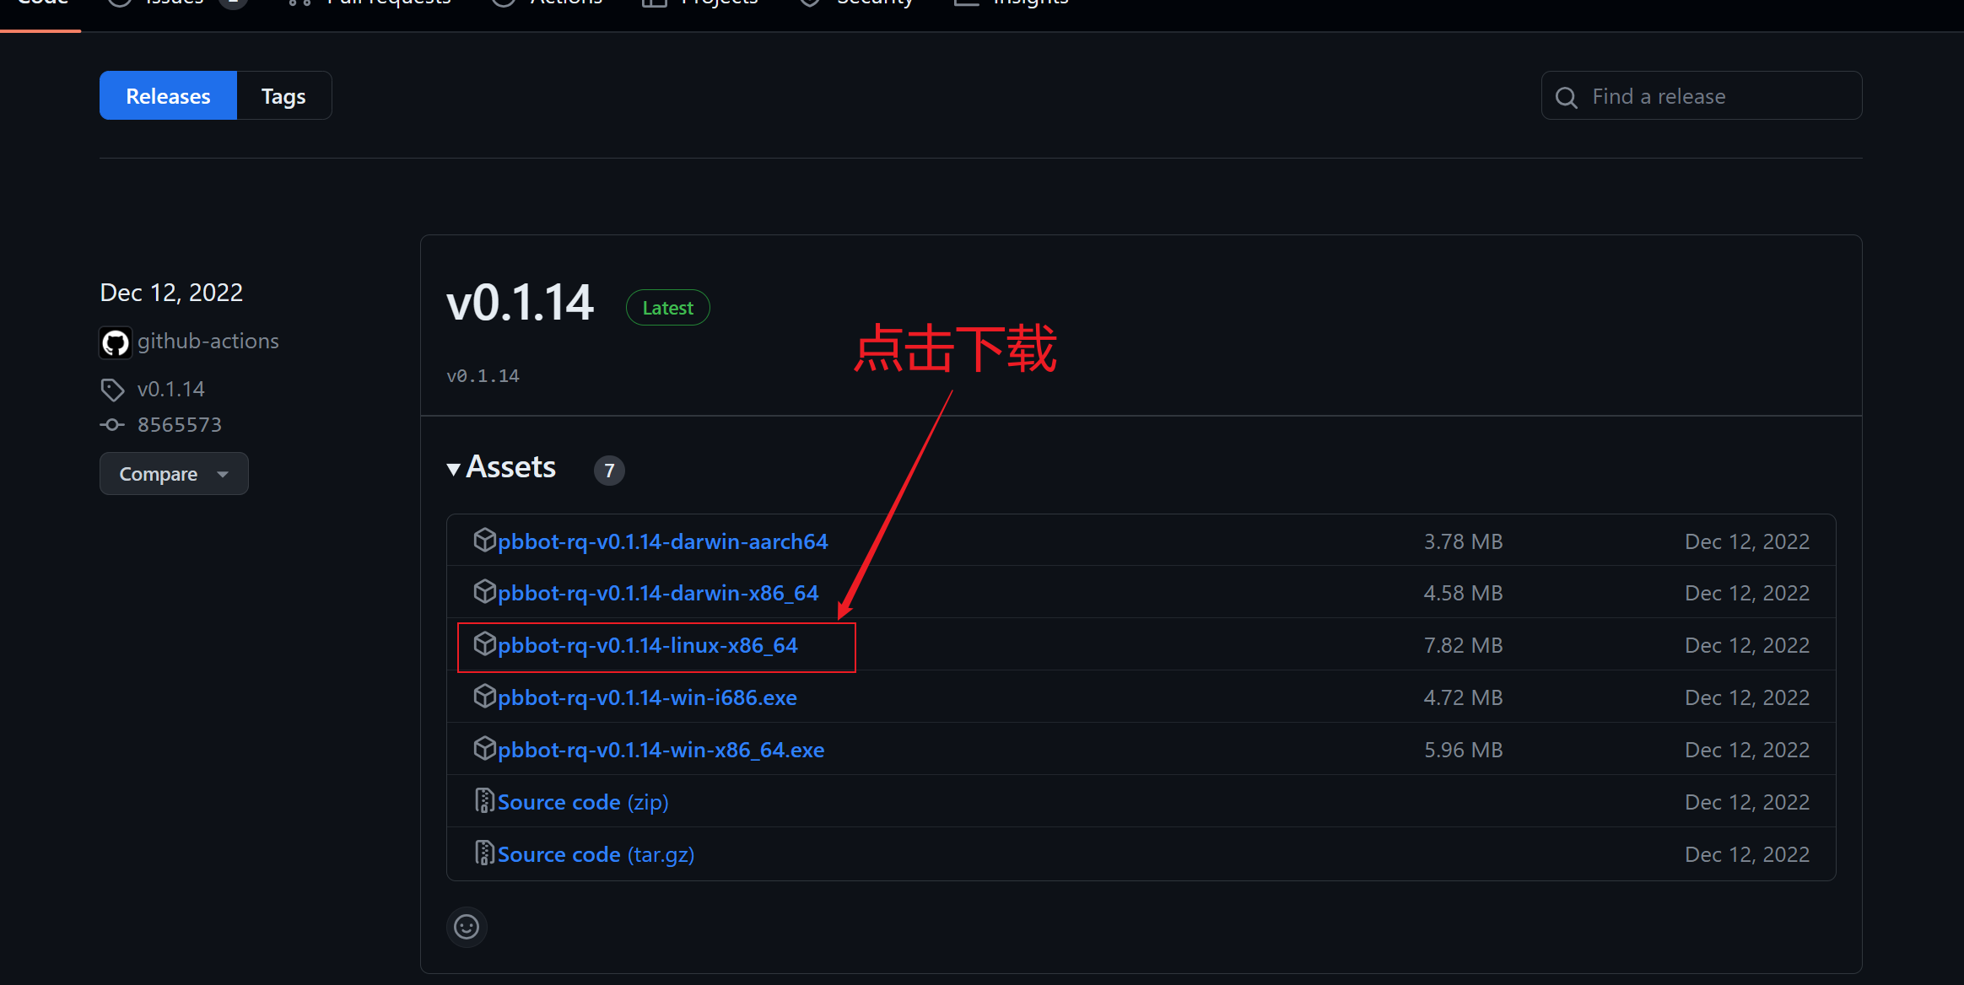Open the Compare dropdown
1964x985 pixels.
[159, 474]
